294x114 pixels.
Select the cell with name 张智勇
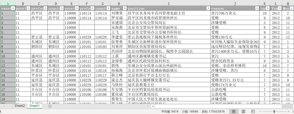(119, 42)
